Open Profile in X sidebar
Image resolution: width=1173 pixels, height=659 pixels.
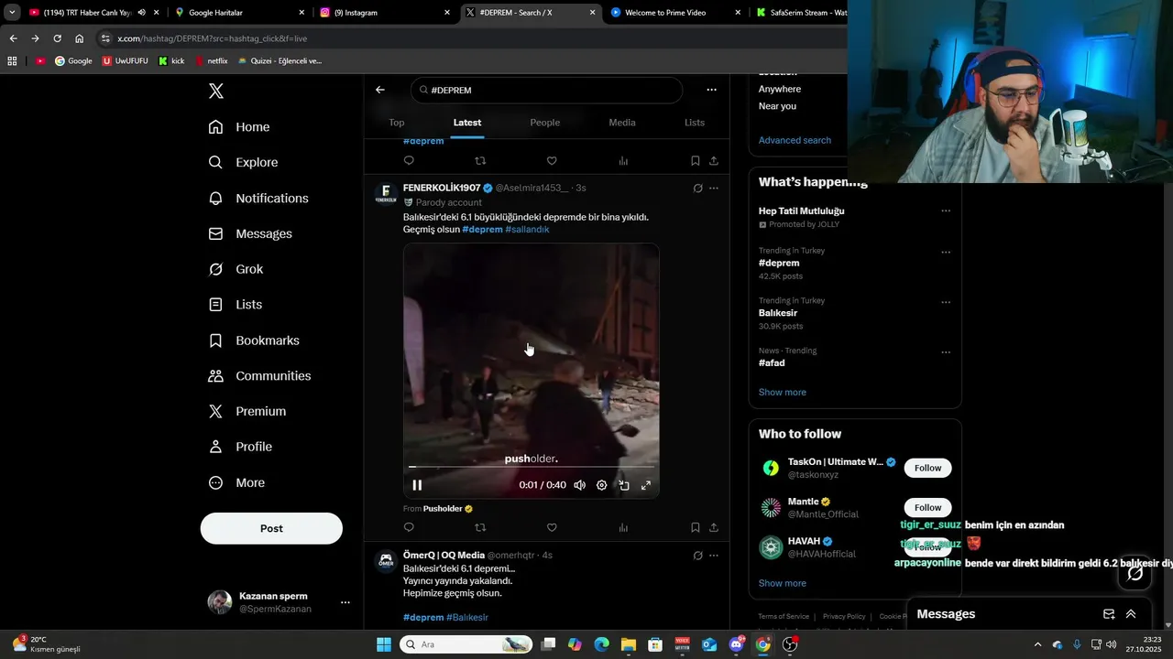tap(240, 447)
